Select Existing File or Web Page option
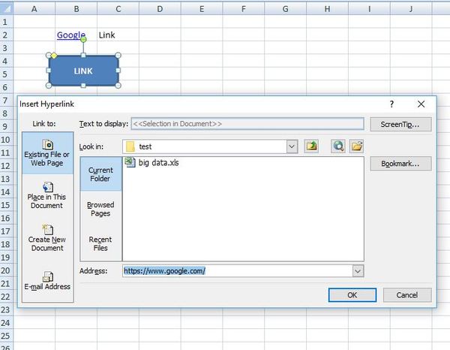 coord(47,153)
